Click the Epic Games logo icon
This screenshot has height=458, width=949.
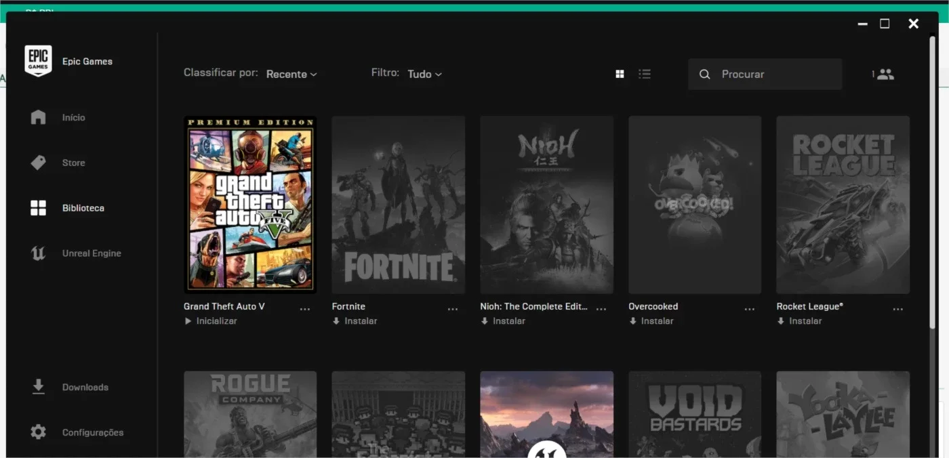(38, 61)
